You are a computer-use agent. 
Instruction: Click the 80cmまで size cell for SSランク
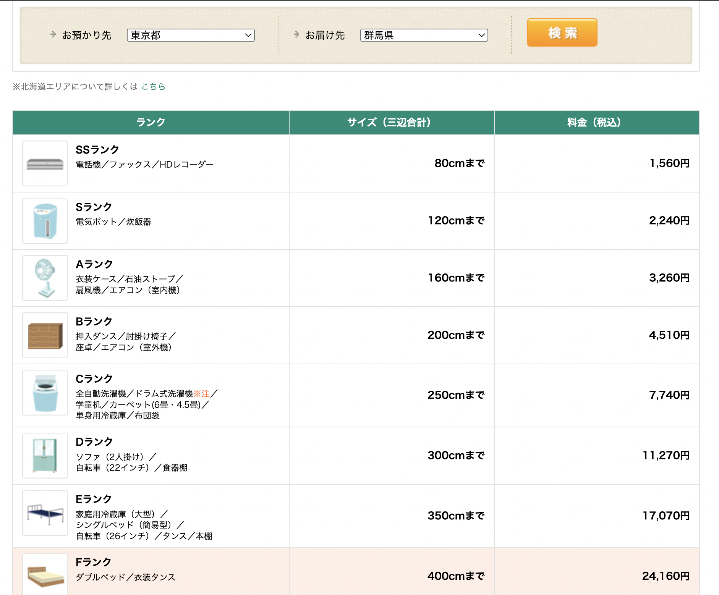pyautogui.click(x=459, y=163)
